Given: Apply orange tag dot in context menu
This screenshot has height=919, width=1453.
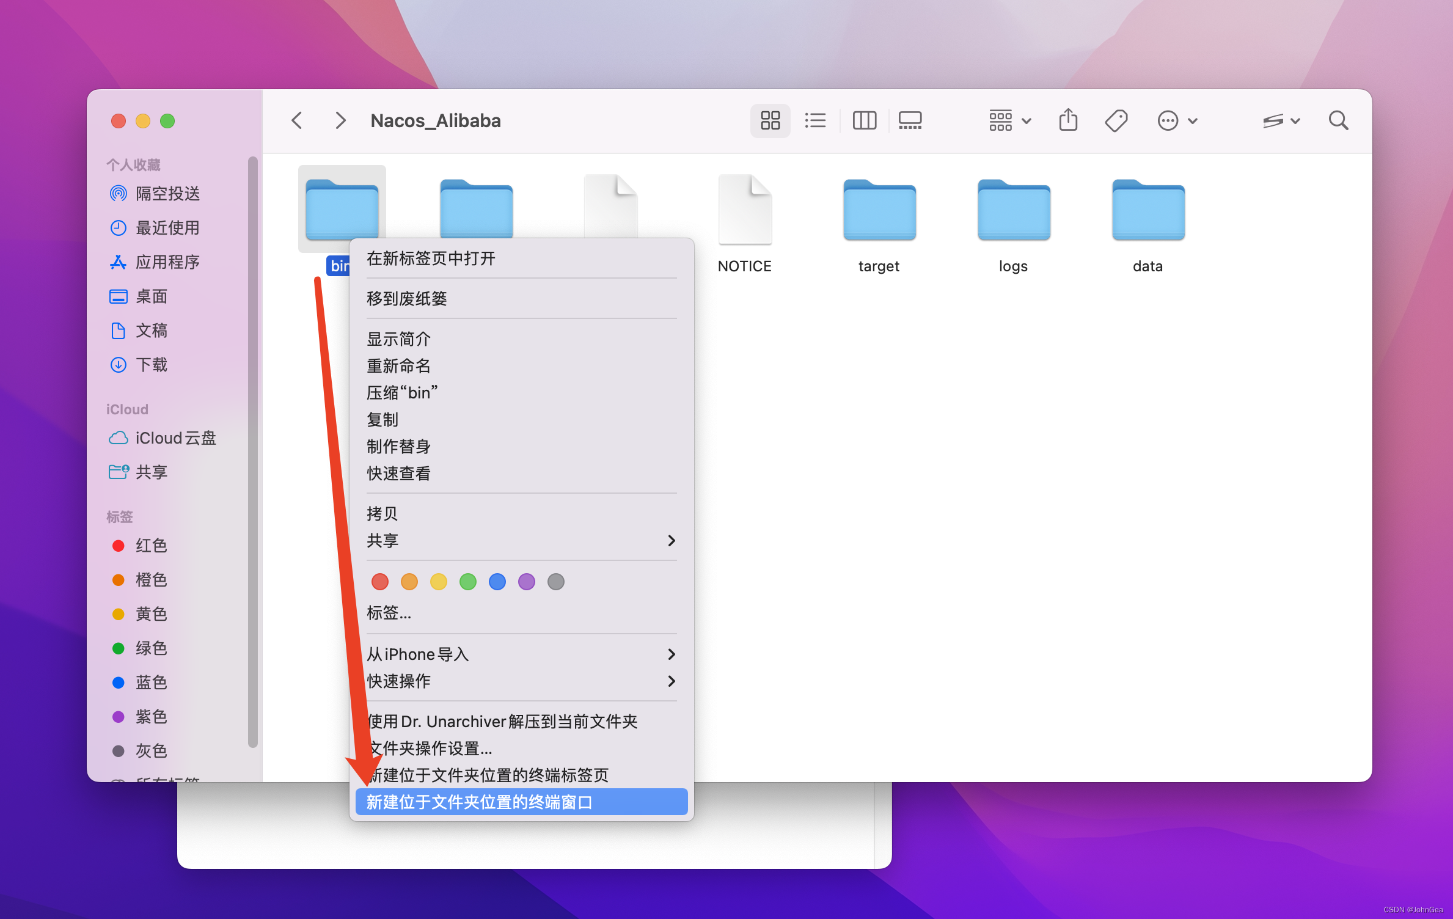Looking at the screenshot, I should 409,582.
